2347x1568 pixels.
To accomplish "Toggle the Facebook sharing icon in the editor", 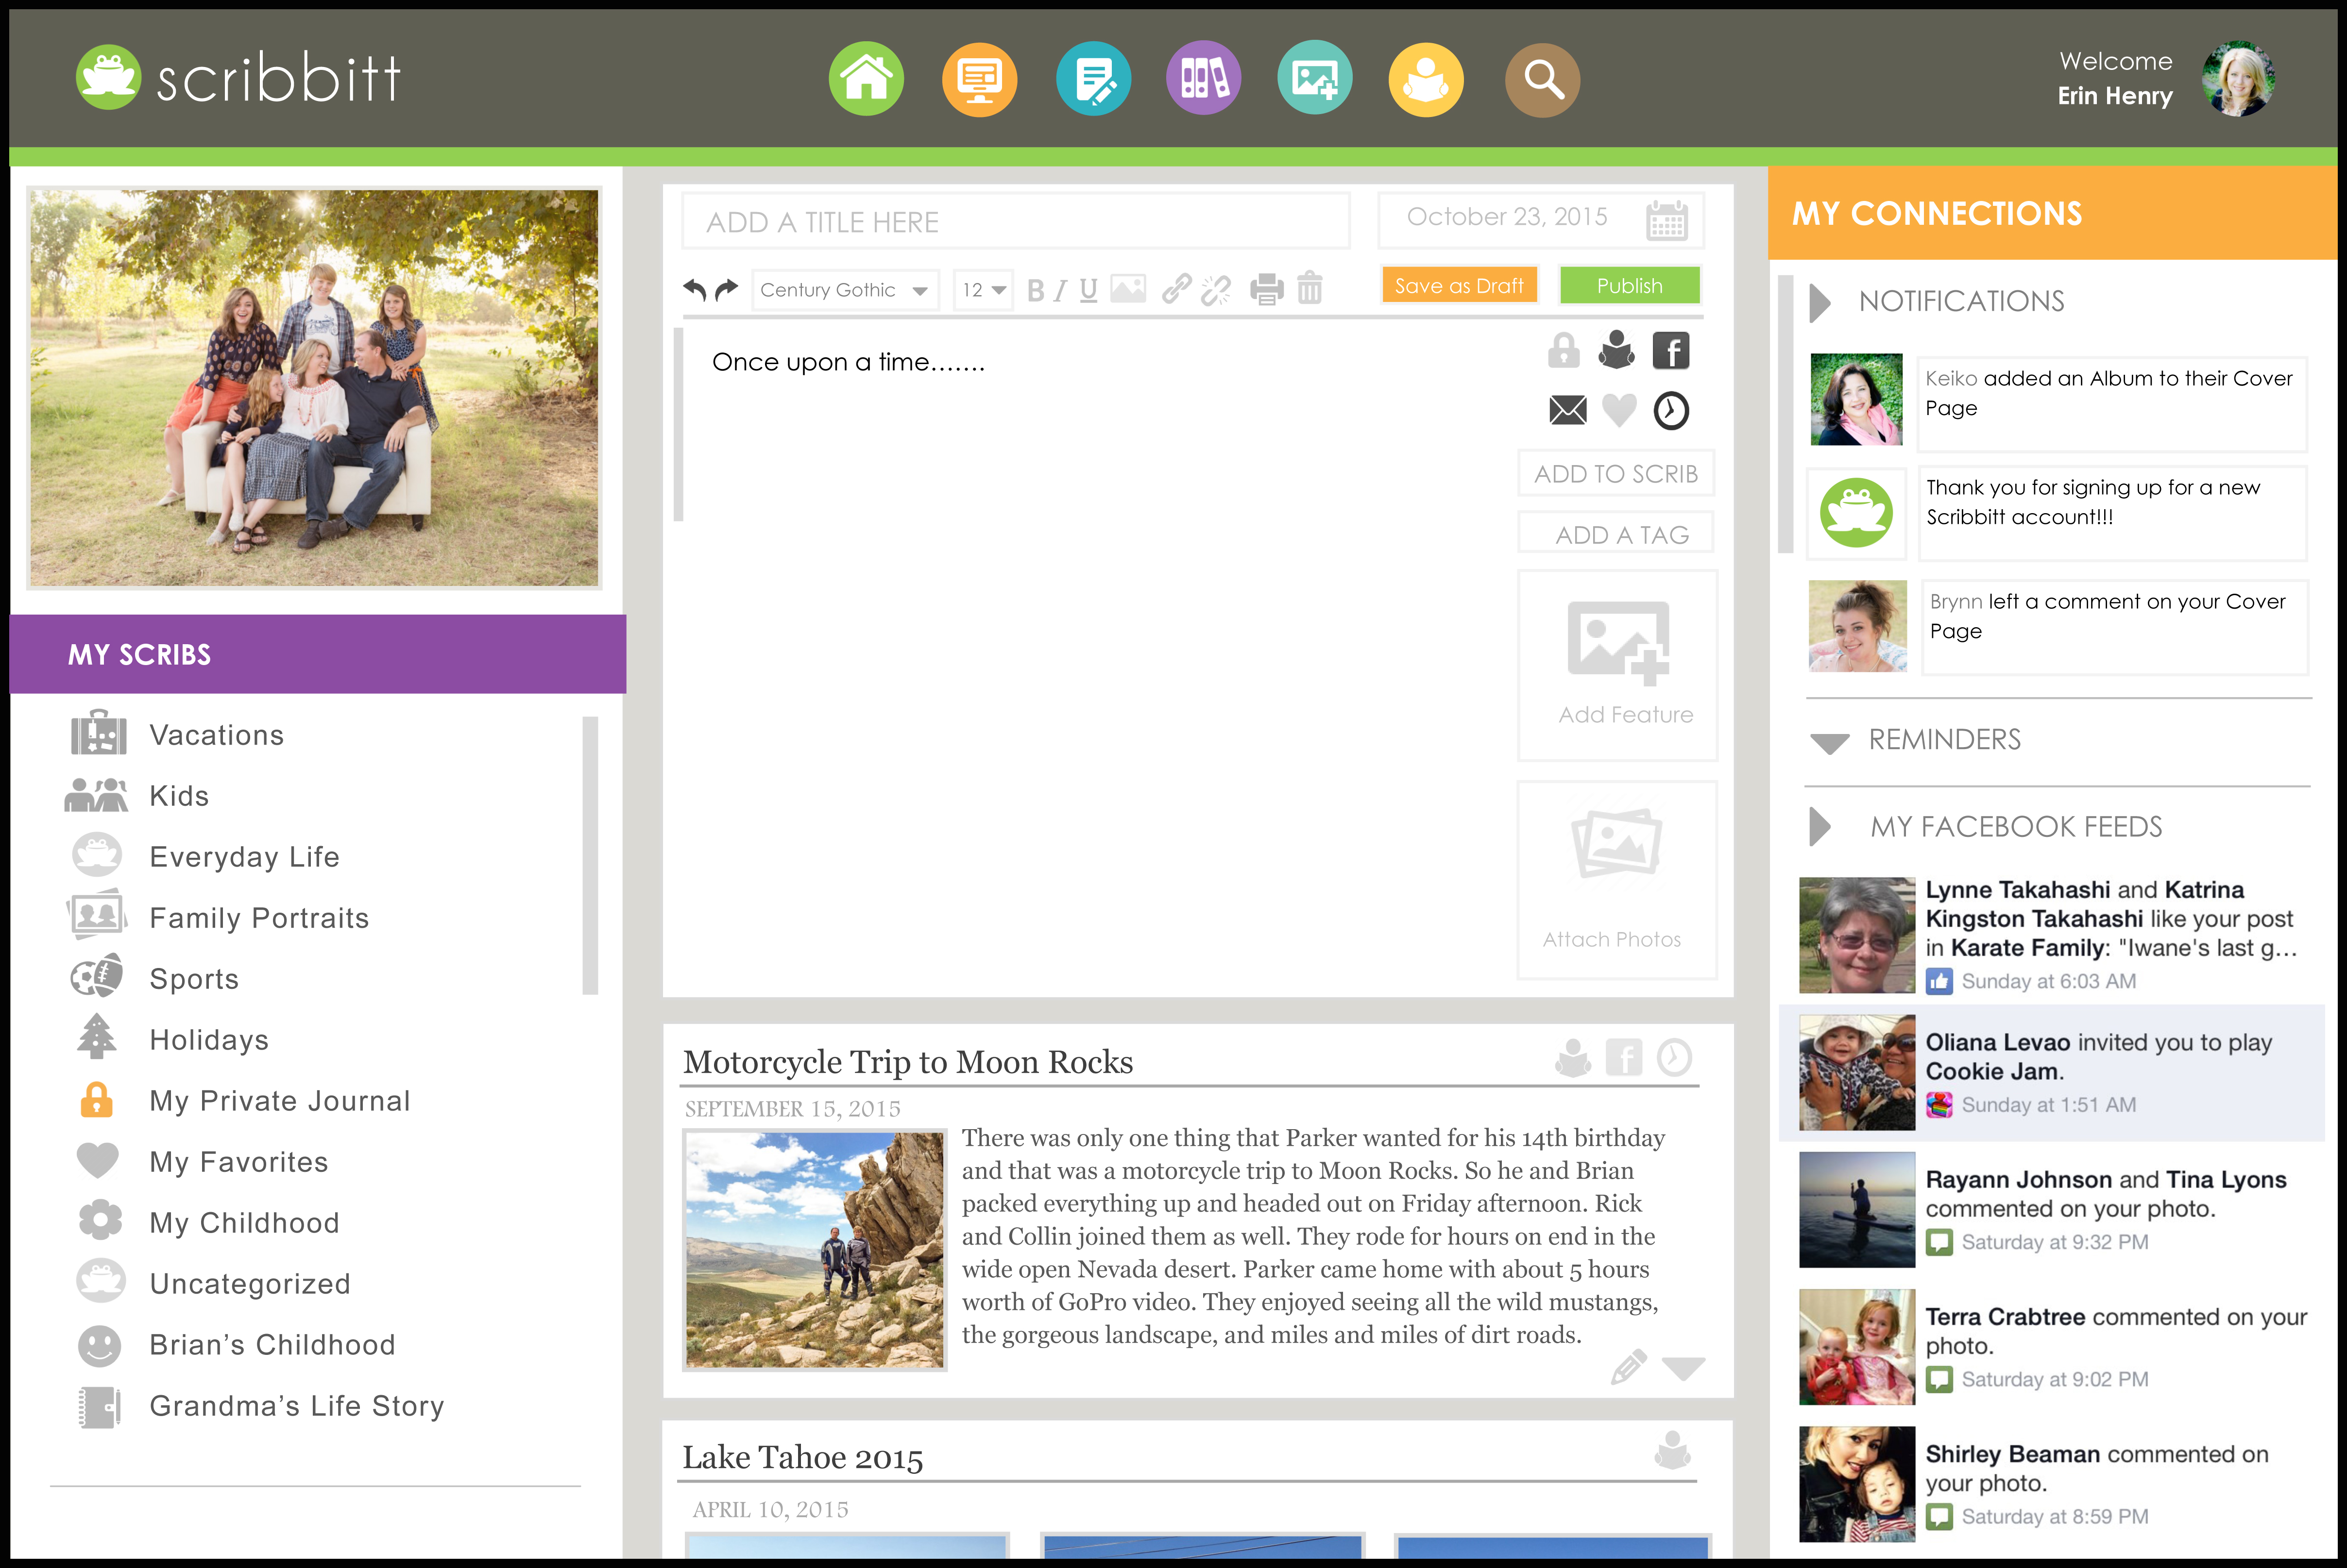I will coord(1670,351).
